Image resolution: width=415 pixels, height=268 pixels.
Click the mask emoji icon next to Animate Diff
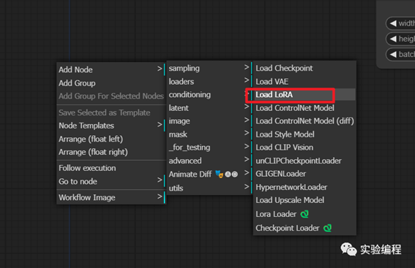click(x=219, y=174)
